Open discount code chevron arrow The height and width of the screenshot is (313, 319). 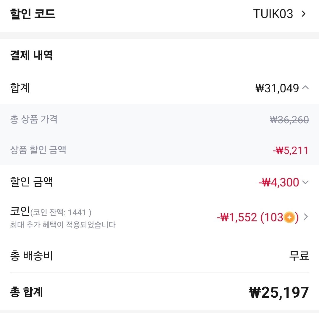coord(304,14)
